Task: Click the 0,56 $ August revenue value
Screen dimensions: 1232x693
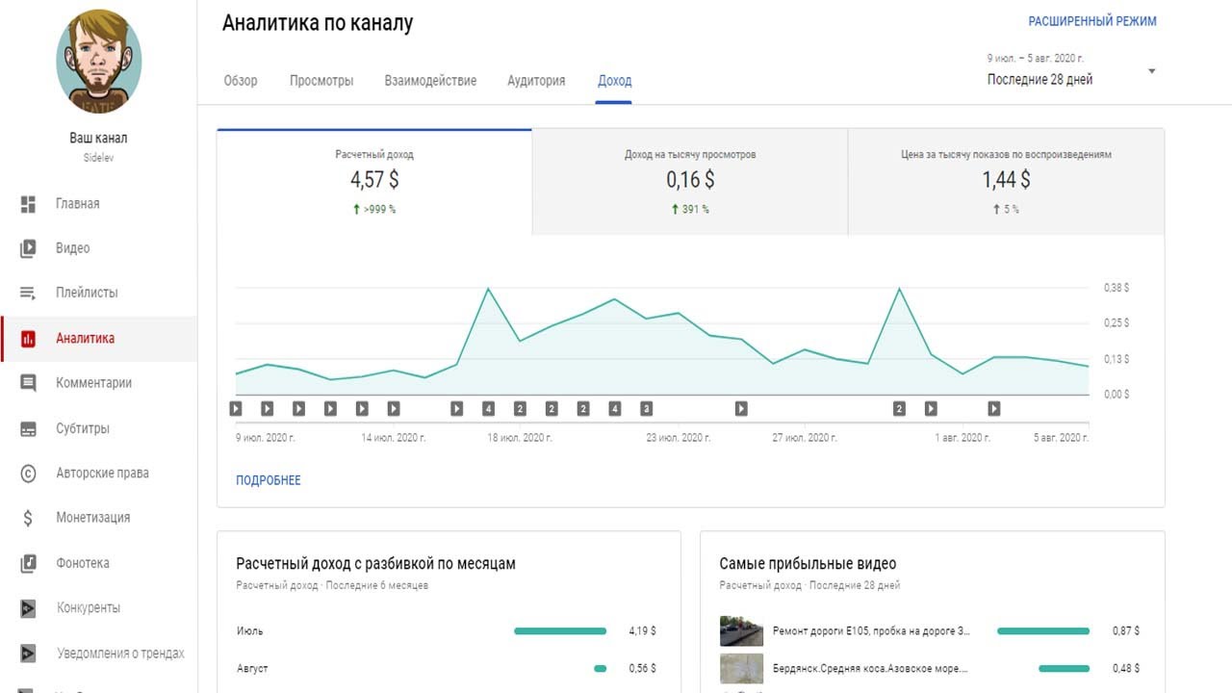Action: [642, 668]
